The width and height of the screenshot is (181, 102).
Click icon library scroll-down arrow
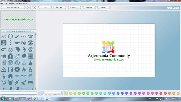[35, 89]
